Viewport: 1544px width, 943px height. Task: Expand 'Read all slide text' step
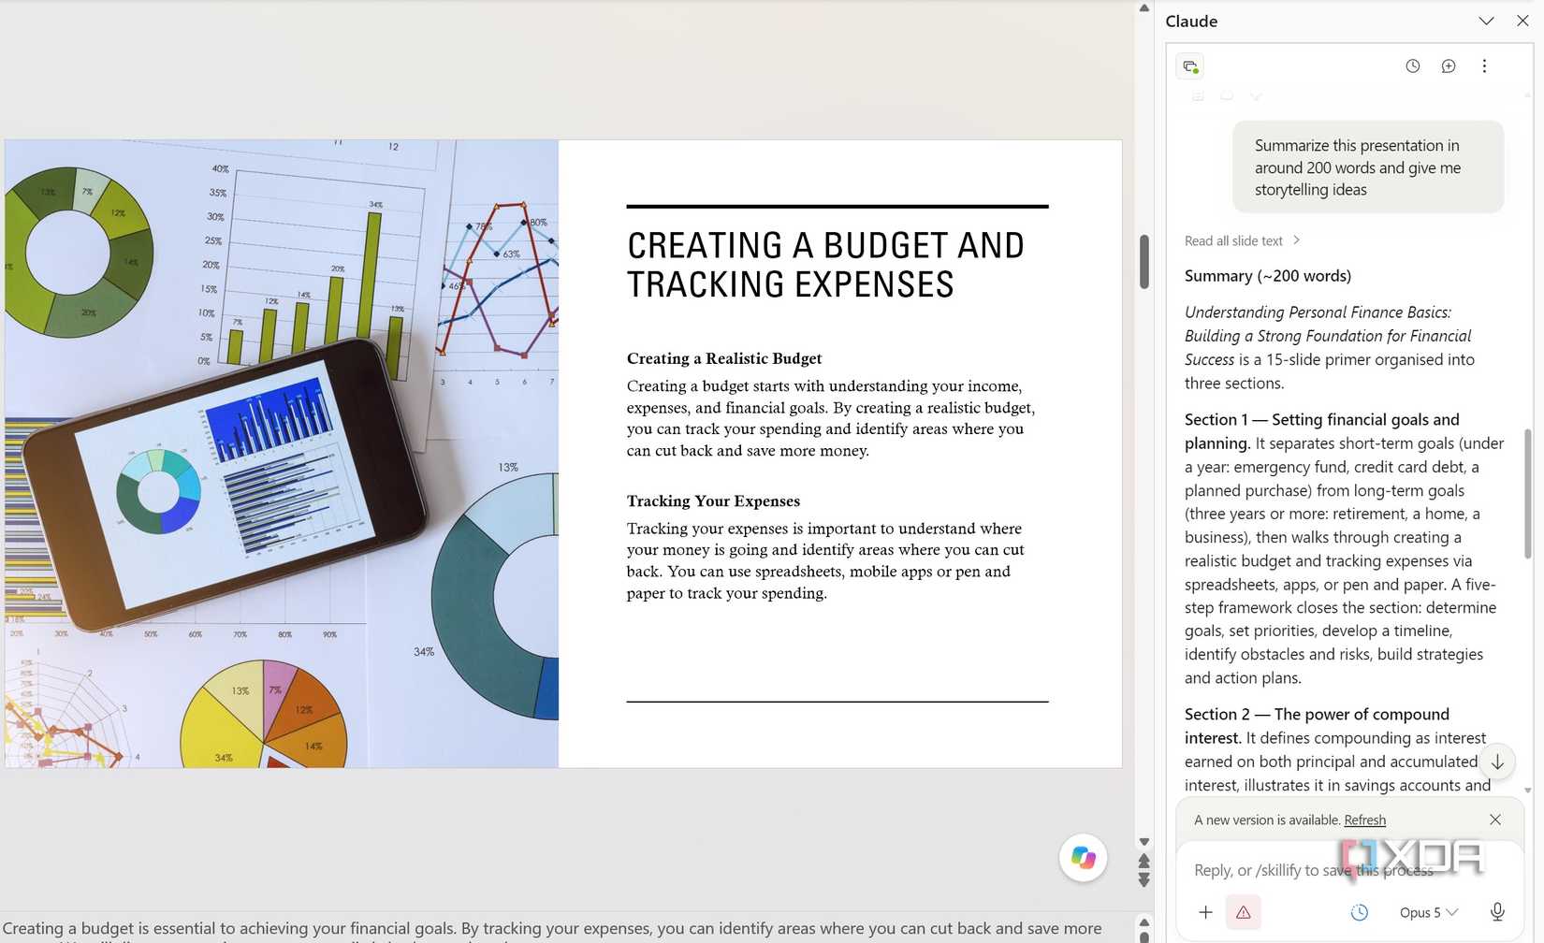[x=1242, y=240]
